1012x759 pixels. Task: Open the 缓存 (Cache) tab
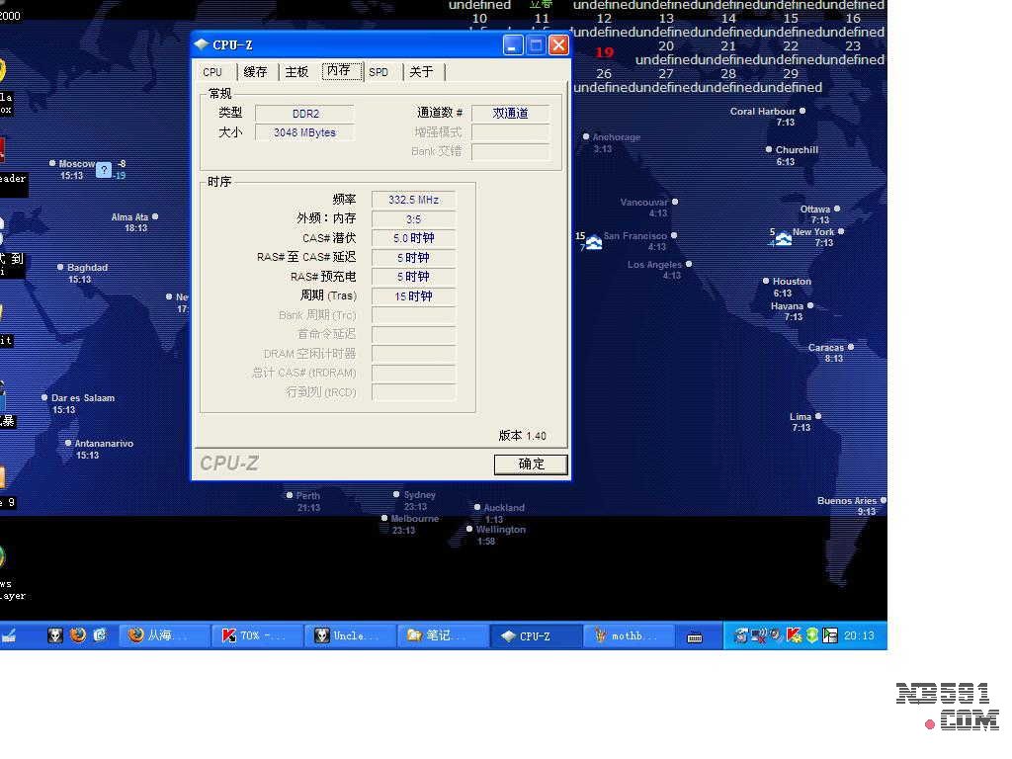[x=255, y=72]
